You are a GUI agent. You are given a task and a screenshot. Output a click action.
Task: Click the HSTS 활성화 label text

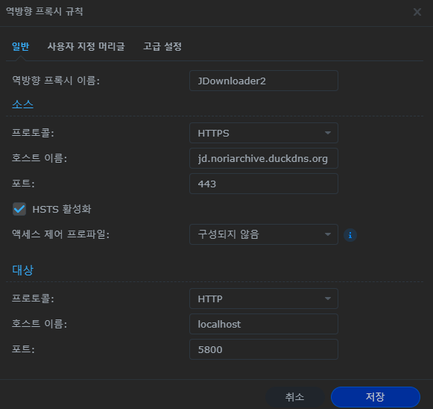coord(62,209)
